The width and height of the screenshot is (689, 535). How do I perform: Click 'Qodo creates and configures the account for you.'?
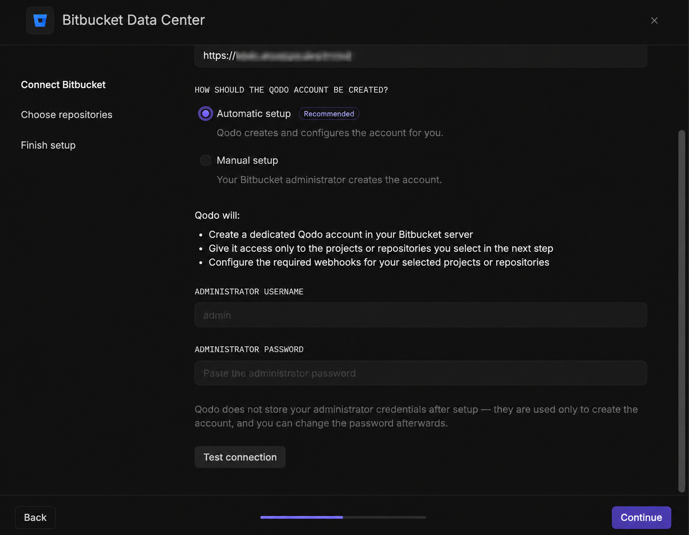(x=330, y=133)
